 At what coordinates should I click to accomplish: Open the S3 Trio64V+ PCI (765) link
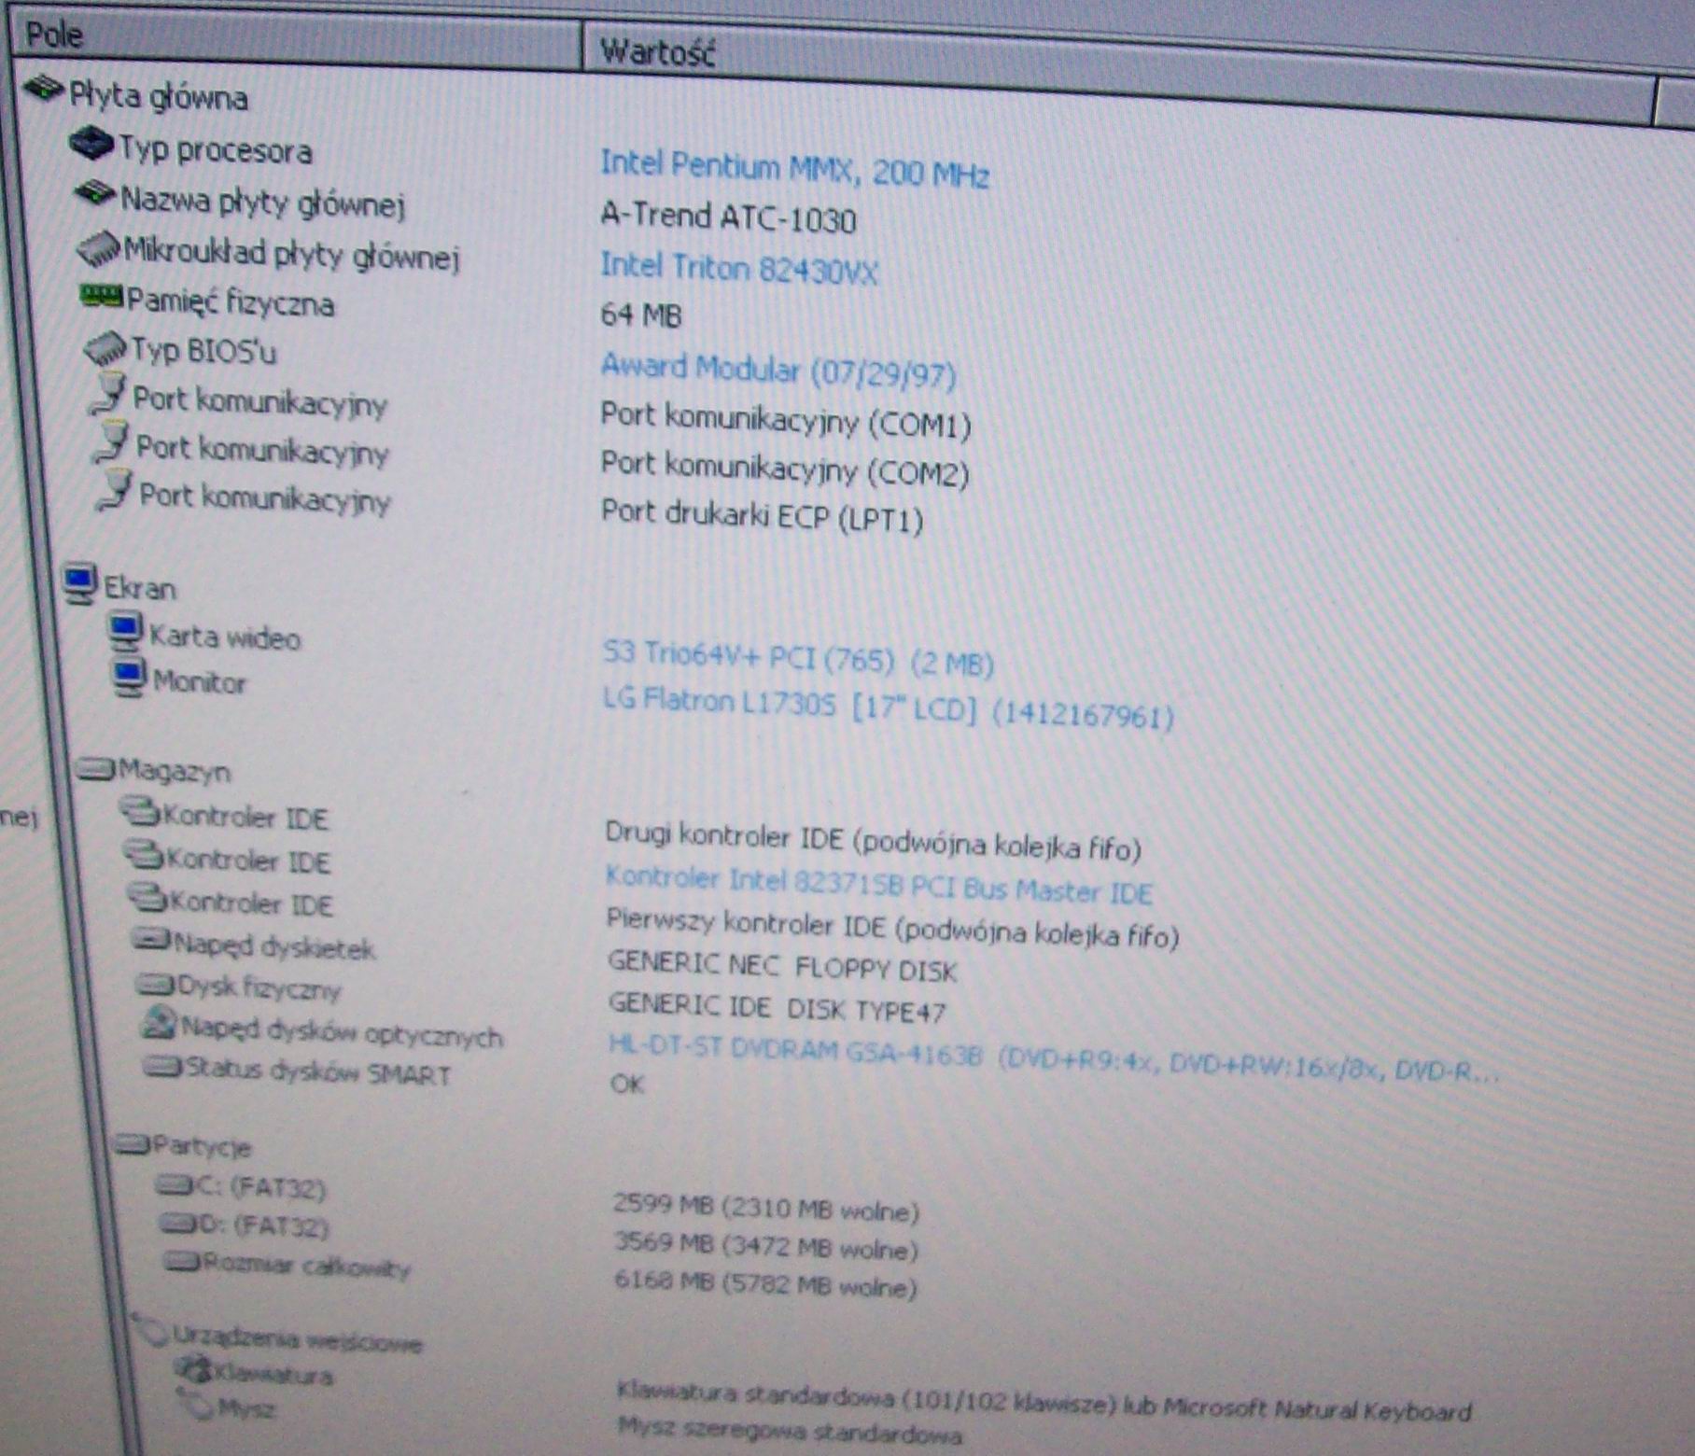[798, 658]
